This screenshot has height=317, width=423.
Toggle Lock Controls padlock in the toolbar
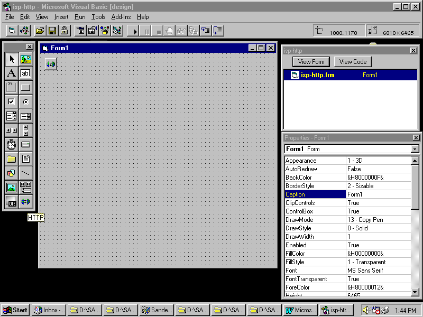[64, 31]
